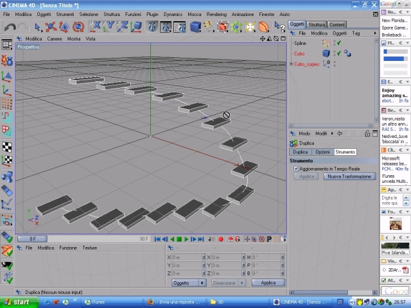Viewport: 411px width, 308px height.
Task: Click the timeline frame slider at 0 F
Action: (33, 239)
